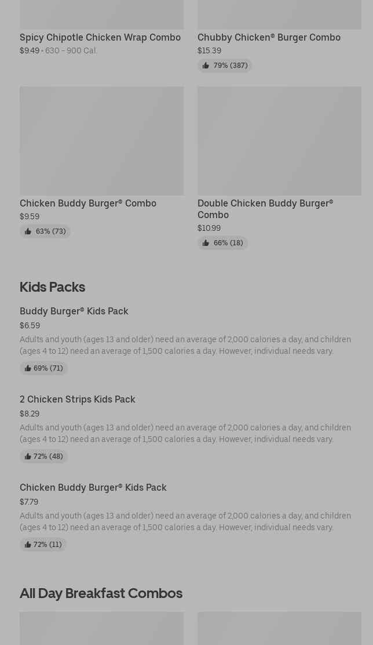Click the Kids Packs section heading
Screen dimensions: 373x645
(52, 287)
